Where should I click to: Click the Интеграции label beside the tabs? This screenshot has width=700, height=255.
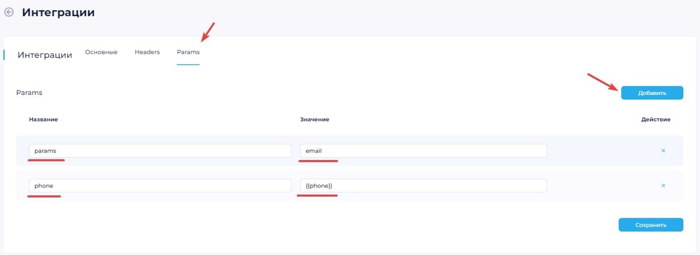point(45,55)
